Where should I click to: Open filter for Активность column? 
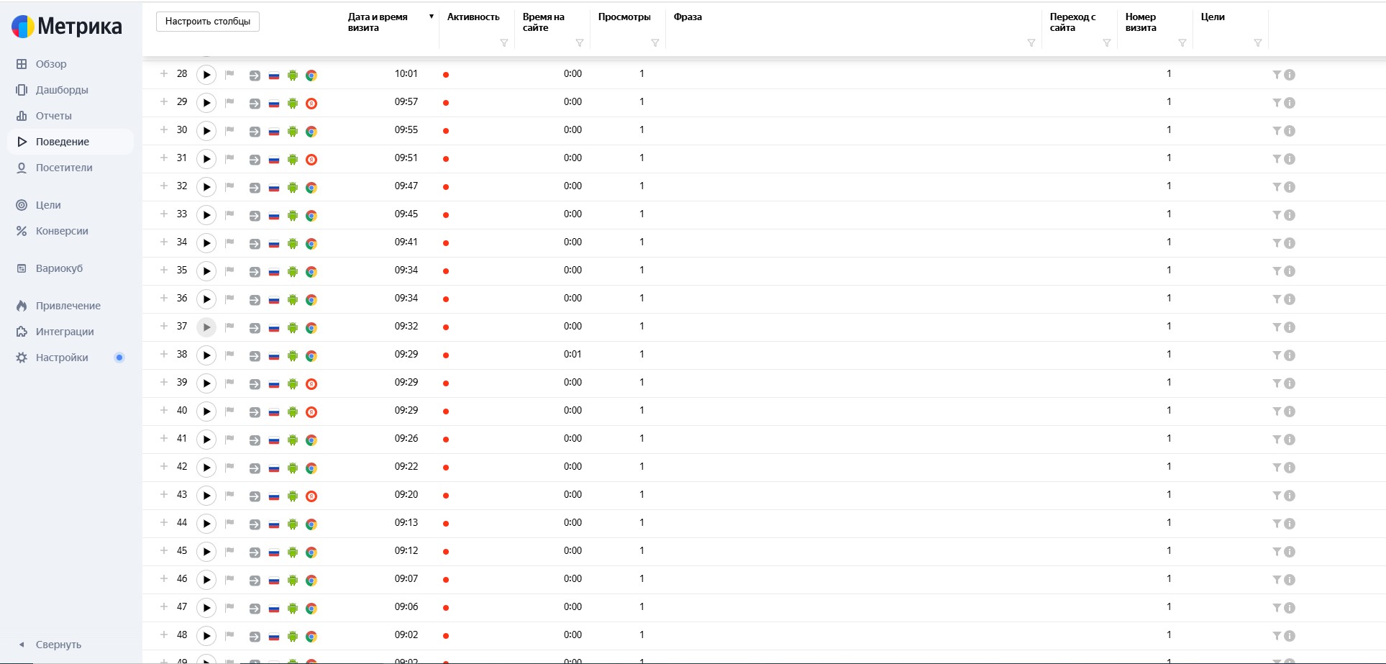503,43
